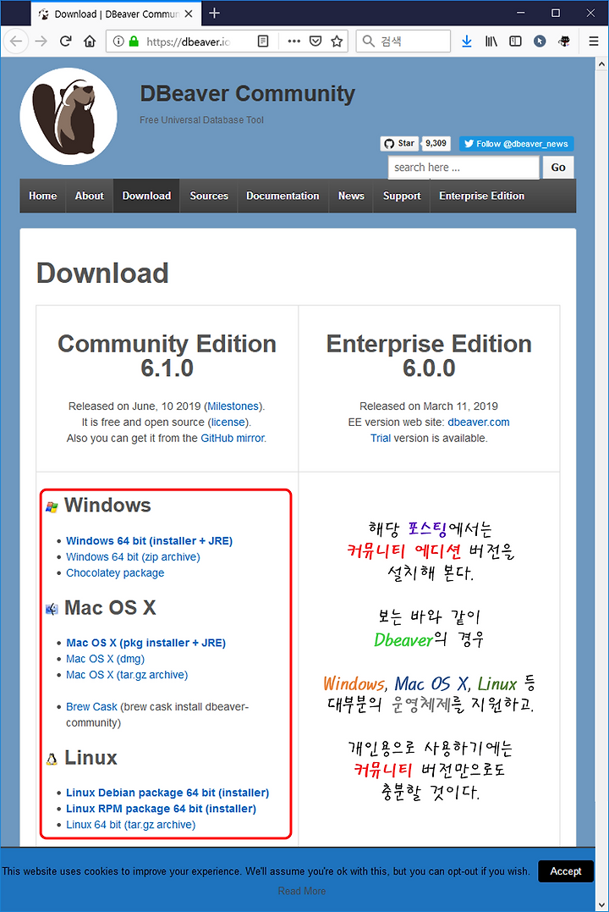Click the dark cat-shaped extension icon

tap(563, 41)
